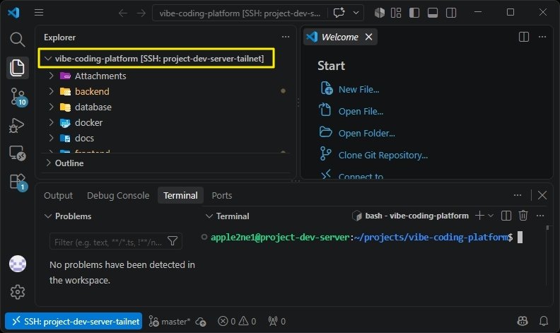Open the Search view in activity bar
The height and width of the screenshot is (333, 560).
coord(17,40)
